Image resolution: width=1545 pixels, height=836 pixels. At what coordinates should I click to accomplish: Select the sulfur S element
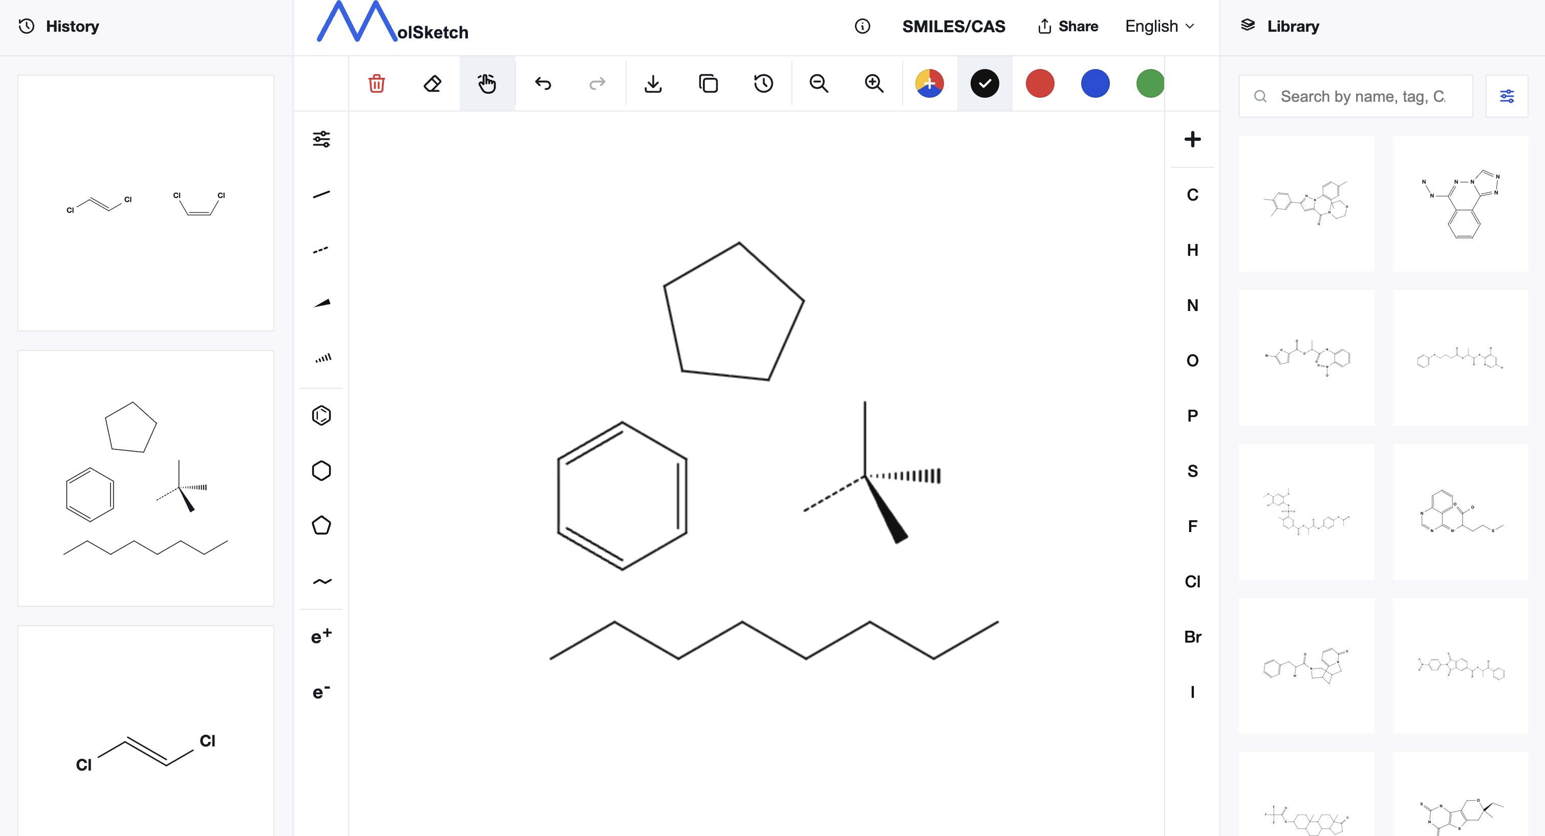point(1192,470)
